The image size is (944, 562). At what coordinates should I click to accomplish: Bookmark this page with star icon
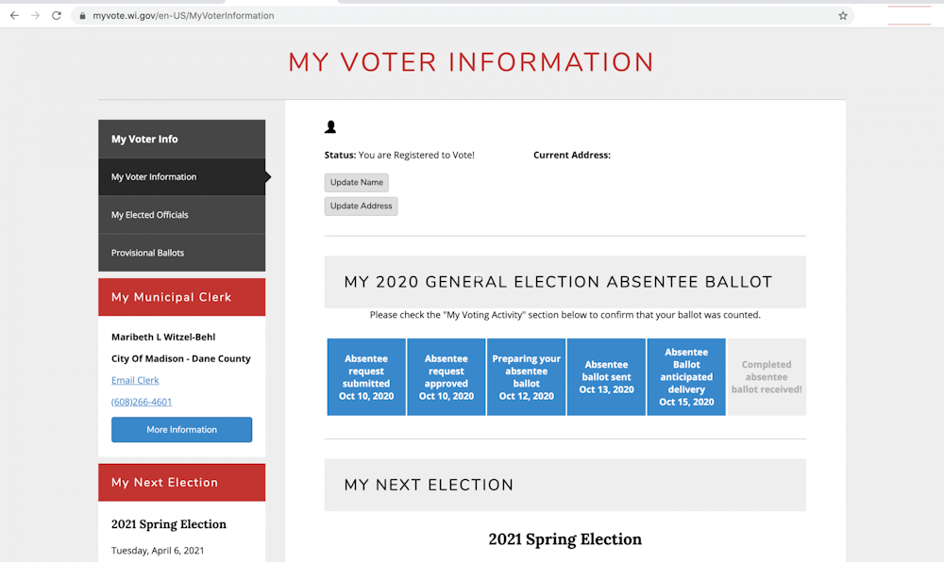[843, 16]
